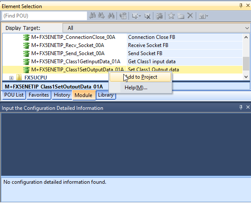251x203 pixels.
Task: Select M+FX5ENETIP_ConnectionClose_00A function block
Action: [73, 37]
